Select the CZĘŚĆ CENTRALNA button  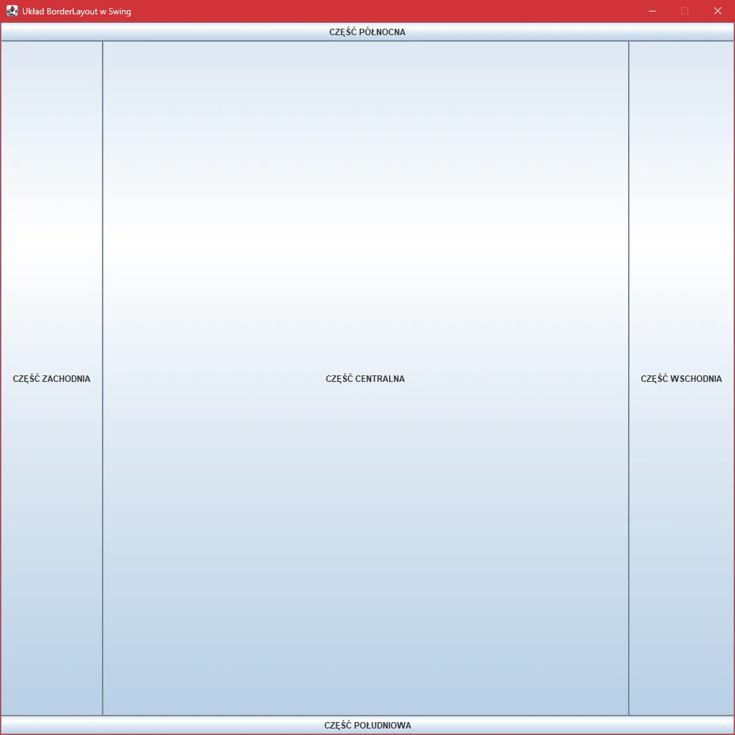365,378
